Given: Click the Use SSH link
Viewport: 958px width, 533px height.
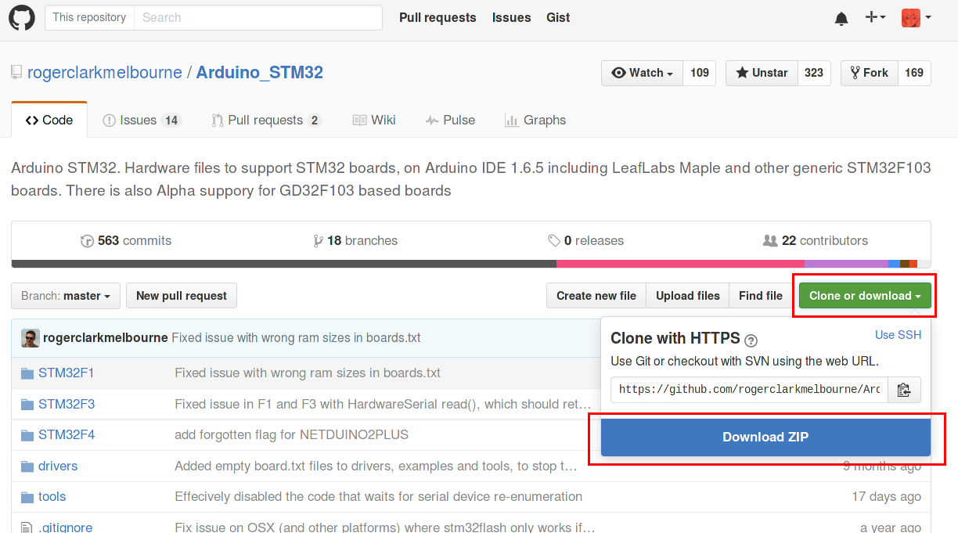Looking at the screenshot, I should 898,335.
